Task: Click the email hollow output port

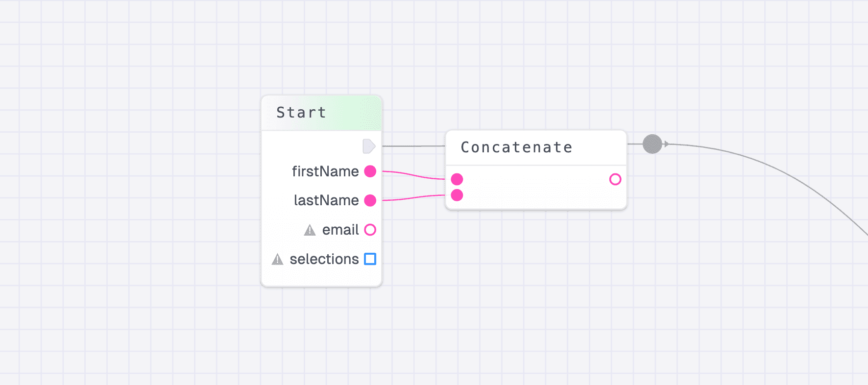Action: click(x=370, y=230)
